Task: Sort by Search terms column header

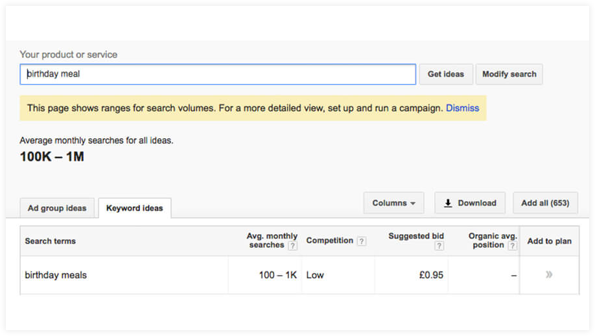Action: coord(50,241)
